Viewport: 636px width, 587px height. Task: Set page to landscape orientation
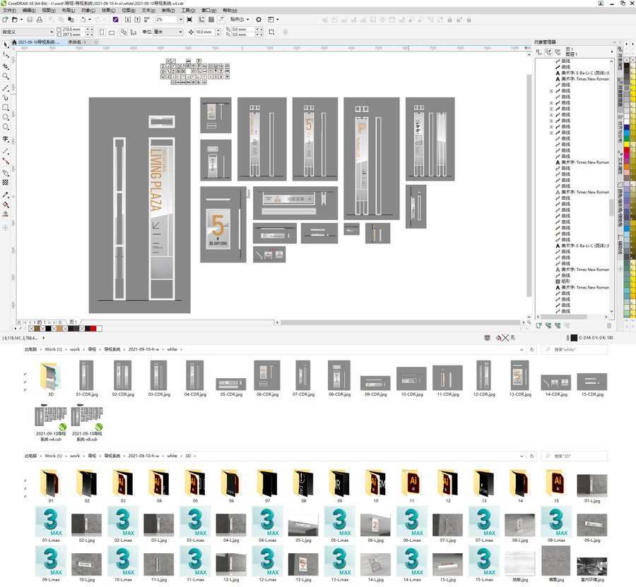pyautogui.click(x=112, y=32)
